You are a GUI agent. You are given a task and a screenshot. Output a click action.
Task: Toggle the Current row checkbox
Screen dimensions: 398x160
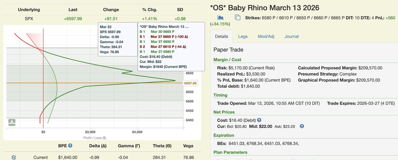click(14, 157)
